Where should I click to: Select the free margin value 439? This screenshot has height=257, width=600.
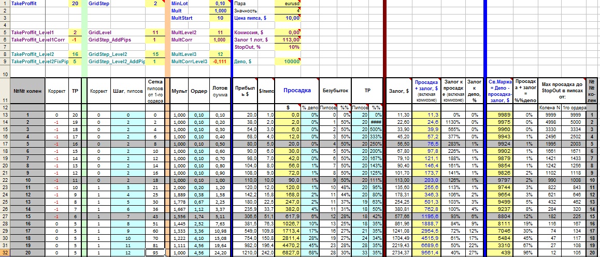pyautogui.click(x=499, y=253)
